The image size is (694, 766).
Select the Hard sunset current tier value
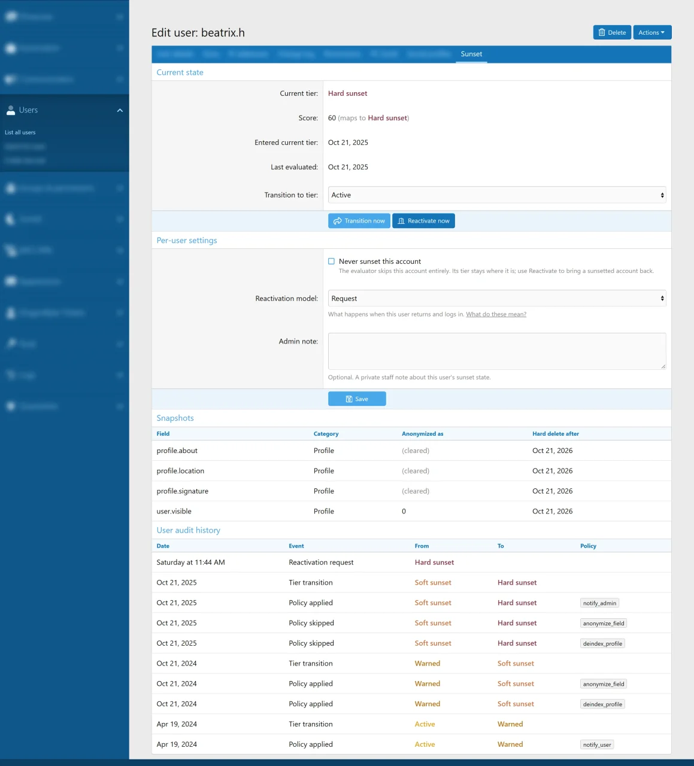pyautogui.click(x=348, y=93)
